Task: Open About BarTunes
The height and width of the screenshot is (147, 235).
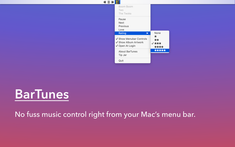Action: [x=132, y=51]
